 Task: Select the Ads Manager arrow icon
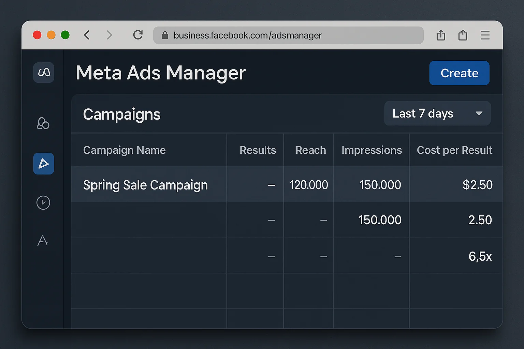[x=43, y=164]
